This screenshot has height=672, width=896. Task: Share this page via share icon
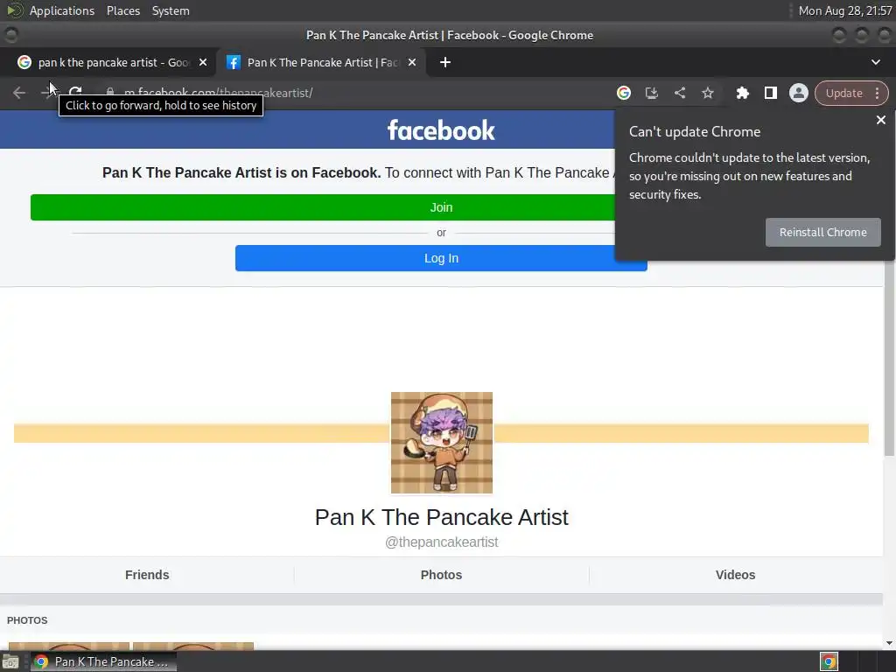click(x=679, y=93)
